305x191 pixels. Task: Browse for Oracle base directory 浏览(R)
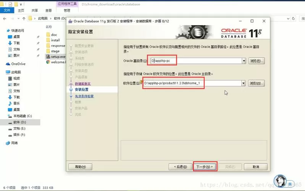[257, 61]
